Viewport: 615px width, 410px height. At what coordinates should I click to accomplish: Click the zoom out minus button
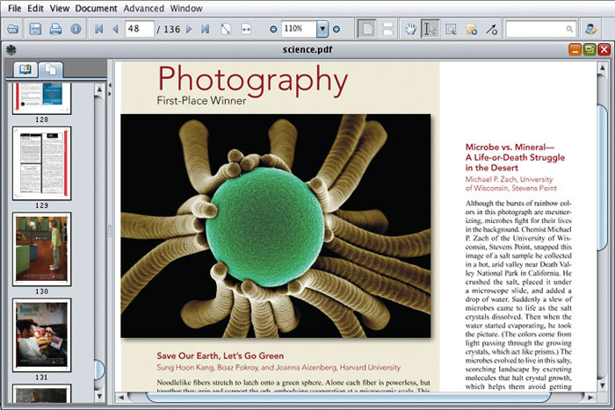[273, 29]
